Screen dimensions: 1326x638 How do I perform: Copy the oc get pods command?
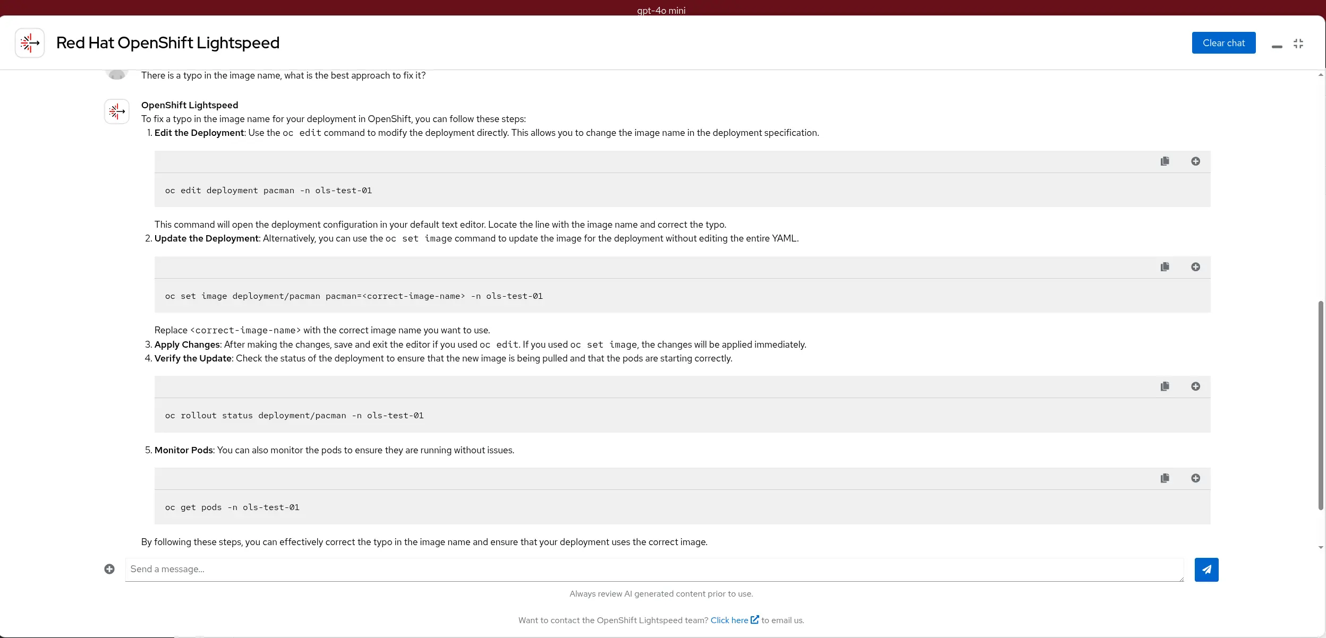click(1165, 478)
